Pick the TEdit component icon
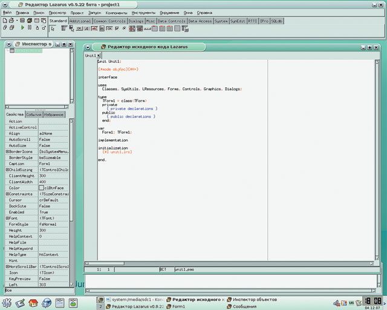Screen dimensions: 387x310 click(x=94, y=28)
